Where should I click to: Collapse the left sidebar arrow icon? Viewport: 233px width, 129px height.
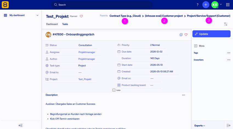(x=21, y=125)
